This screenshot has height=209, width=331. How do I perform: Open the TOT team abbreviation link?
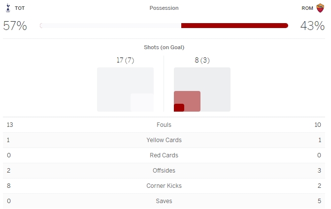20,8
